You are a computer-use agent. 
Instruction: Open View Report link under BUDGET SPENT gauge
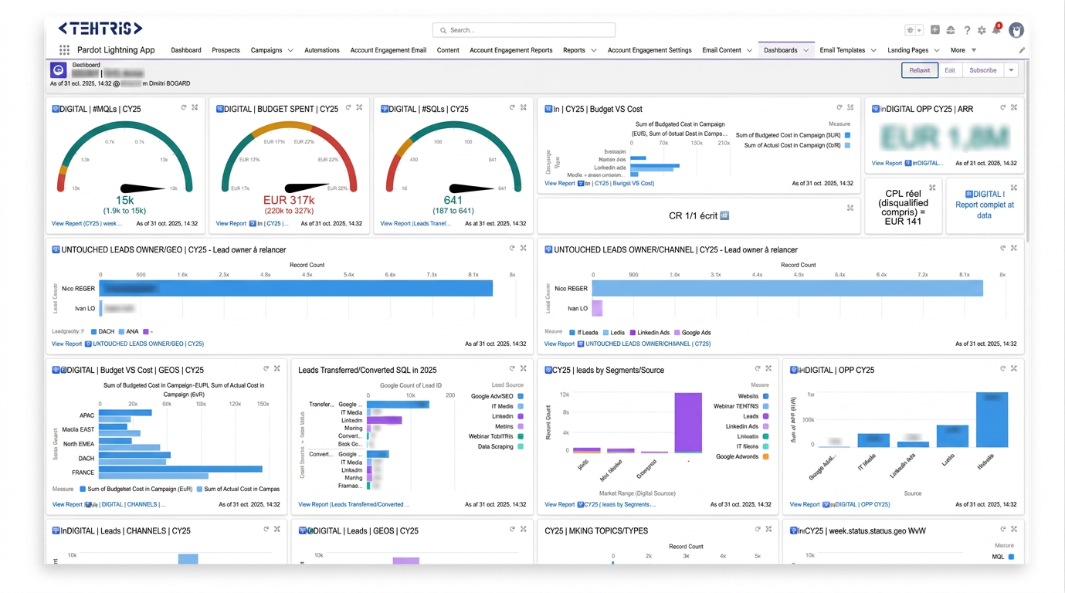pos(252,224)
